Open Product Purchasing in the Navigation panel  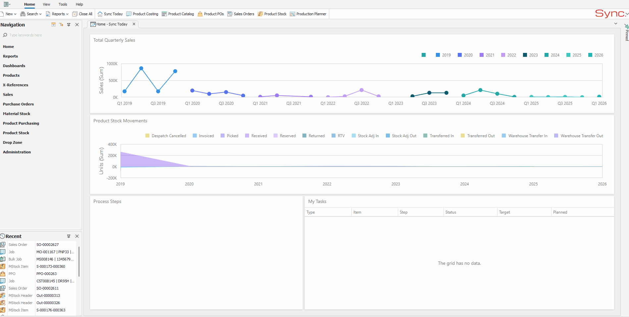click(21, 123)
